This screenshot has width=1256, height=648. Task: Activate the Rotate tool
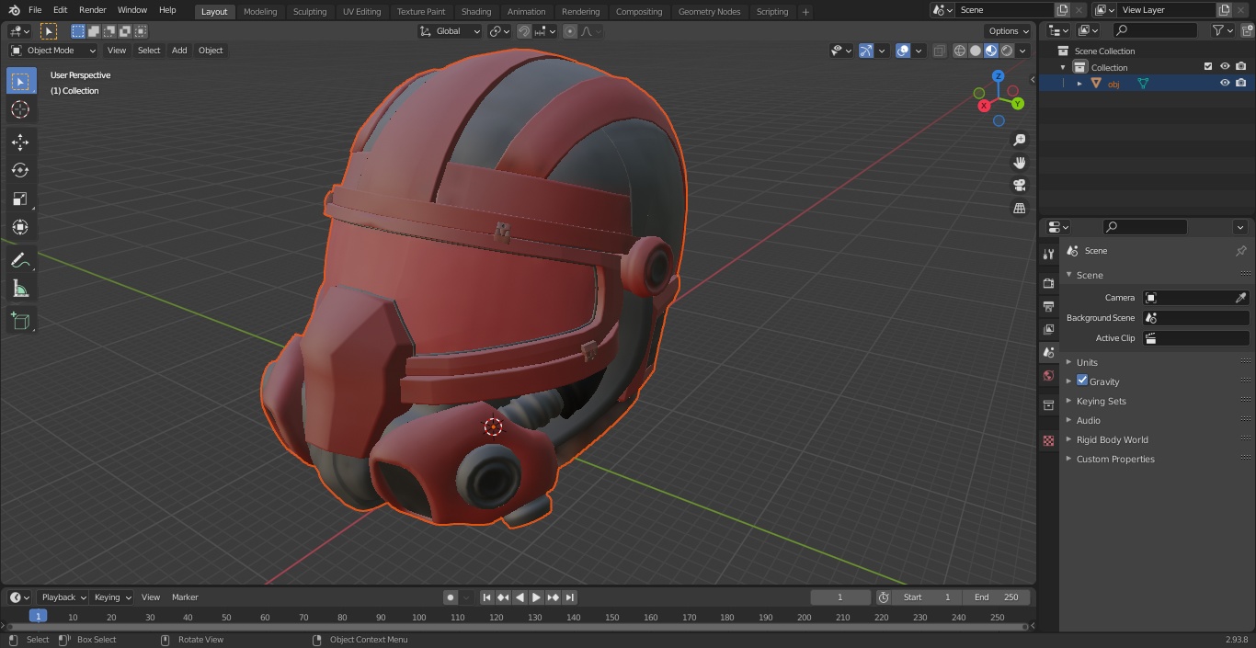(x=20, y=170)
